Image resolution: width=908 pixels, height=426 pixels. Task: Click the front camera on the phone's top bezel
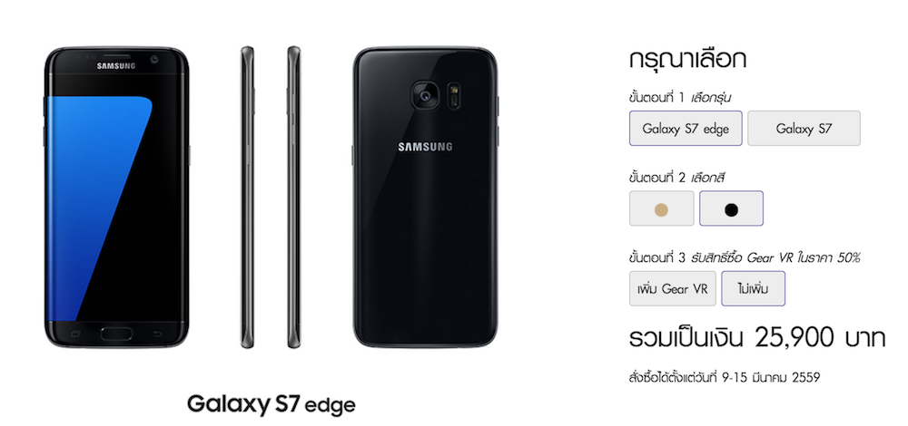155,60
